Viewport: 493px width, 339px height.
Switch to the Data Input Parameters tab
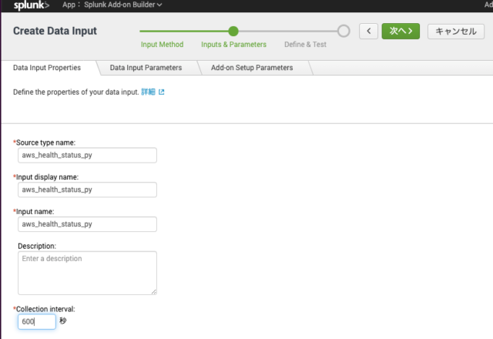[146, 68]
